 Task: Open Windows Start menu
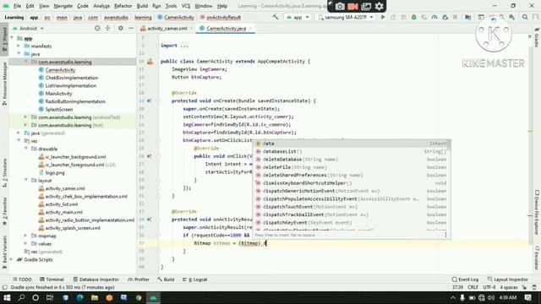pos(7,297)
